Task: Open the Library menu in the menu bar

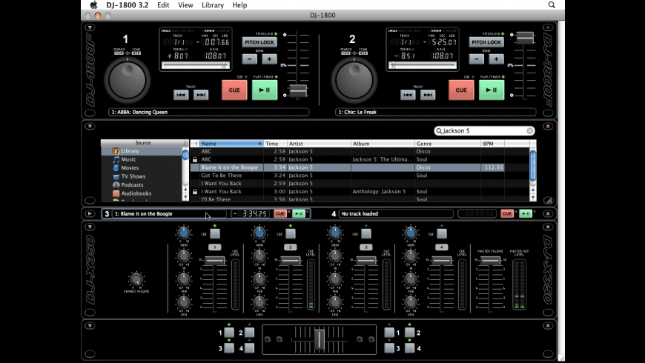Action: 213,5
